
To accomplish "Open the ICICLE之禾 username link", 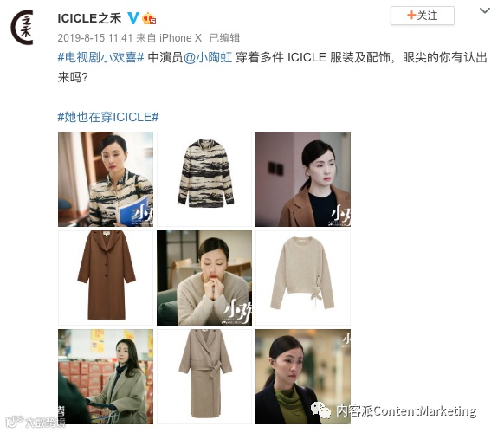I will (89, 18).
